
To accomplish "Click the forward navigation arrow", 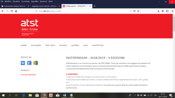I will click(x=7, y=11).
